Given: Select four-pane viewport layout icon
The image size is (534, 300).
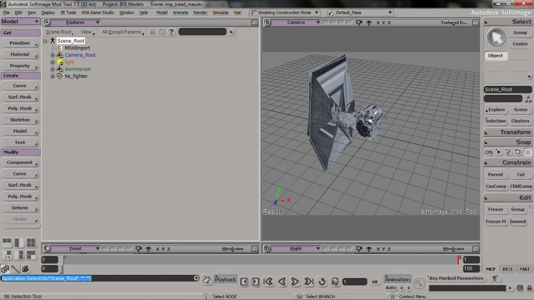Looking at the screenshot, I should pos(31,243).
